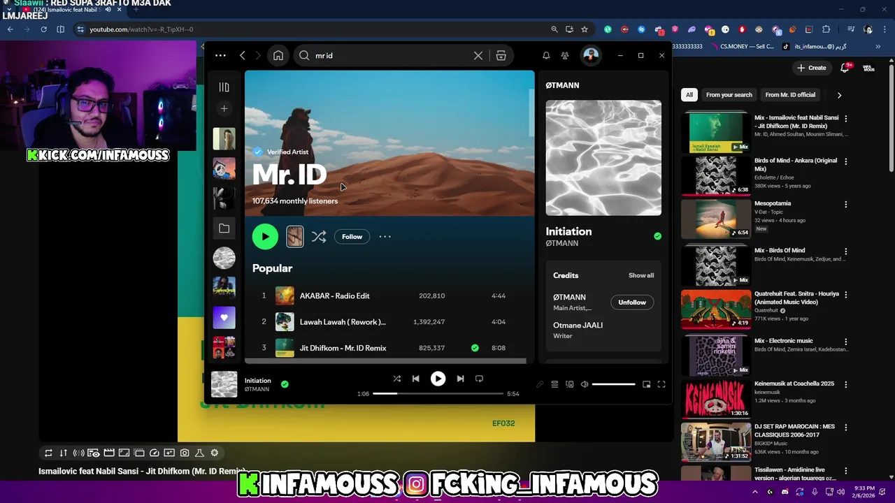Open Chrome Extensions puzzle icon

coord(826,29)
